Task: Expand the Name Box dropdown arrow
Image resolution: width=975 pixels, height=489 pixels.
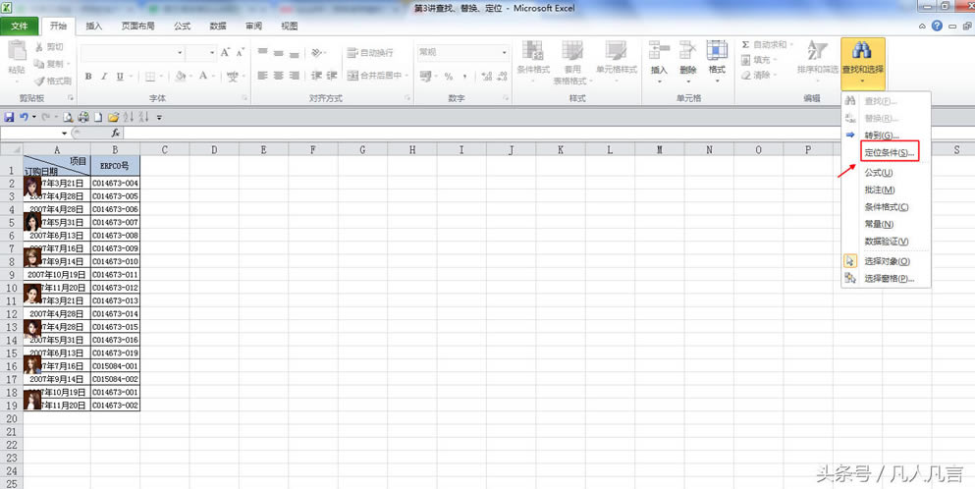Action: (x=65, y=133)
